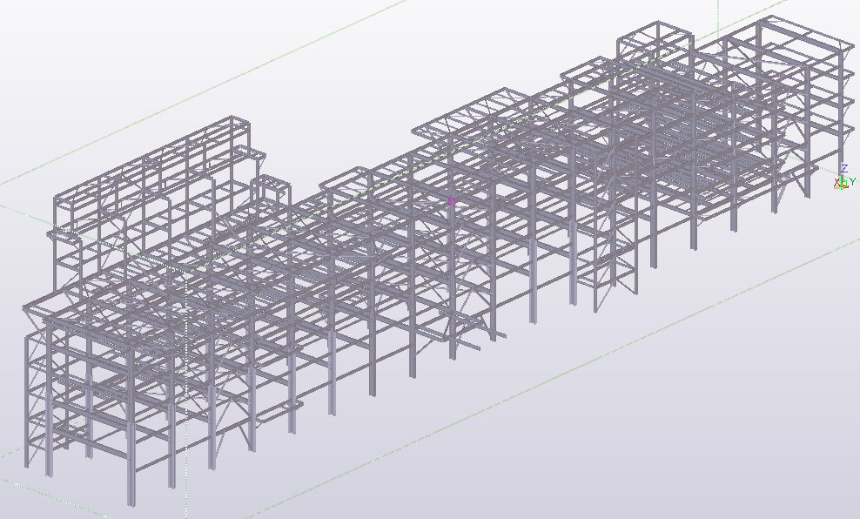Click the vertical grid line at bottom left
This screenshot has height=519, width=860.
click(186, 501)
